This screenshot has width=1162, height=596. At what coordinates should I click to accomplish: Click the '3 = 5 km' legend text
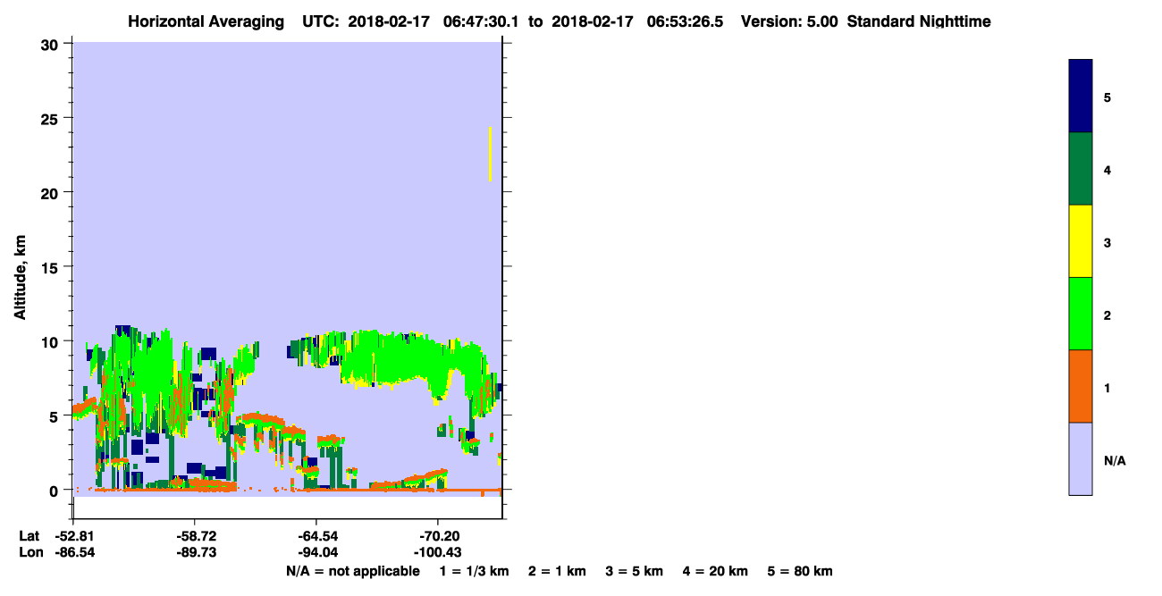tap(635, 571)
